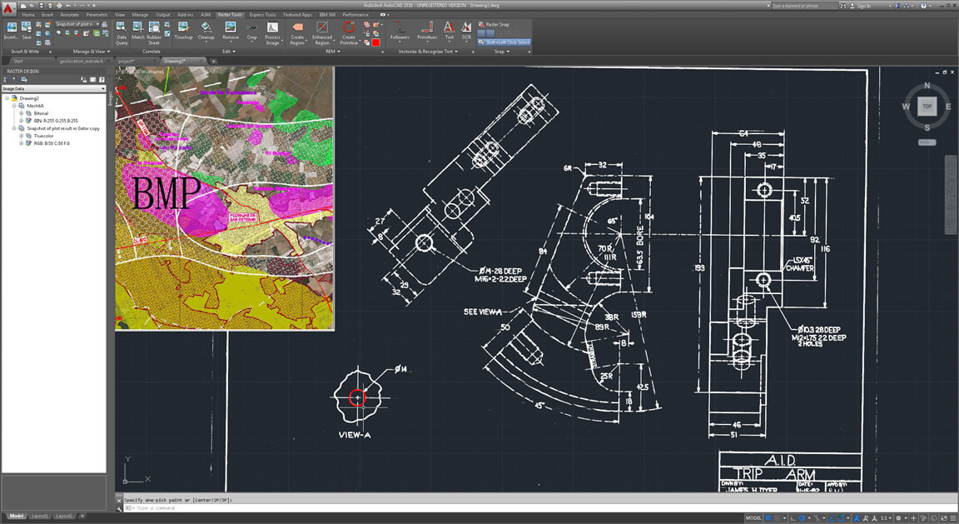The width and height of the screenshot is (959, 524).
Task: Open the geolocation_autodesk drawing tab
Action: click(x=81, y=61)
